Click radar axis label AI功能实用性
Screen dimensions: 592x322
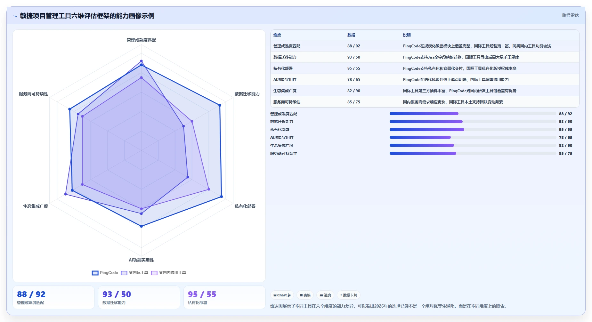[x=141, y=260]
